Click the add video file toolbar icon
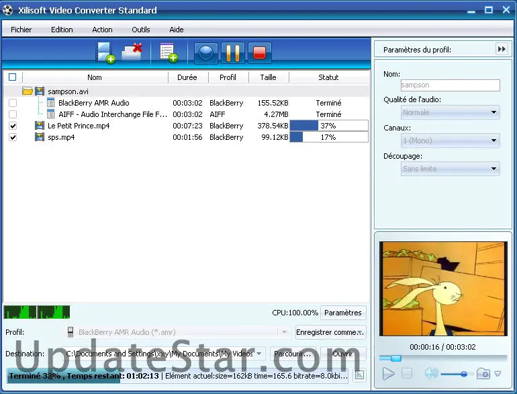Image resolution: width=517 pixels, height=394 pixels. 105,52
